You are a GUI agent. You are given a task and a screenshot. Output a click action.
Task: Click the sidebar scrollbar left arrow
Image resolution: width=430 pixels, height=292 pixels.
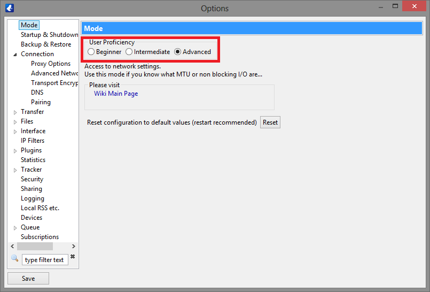click(x=12, y=247)
